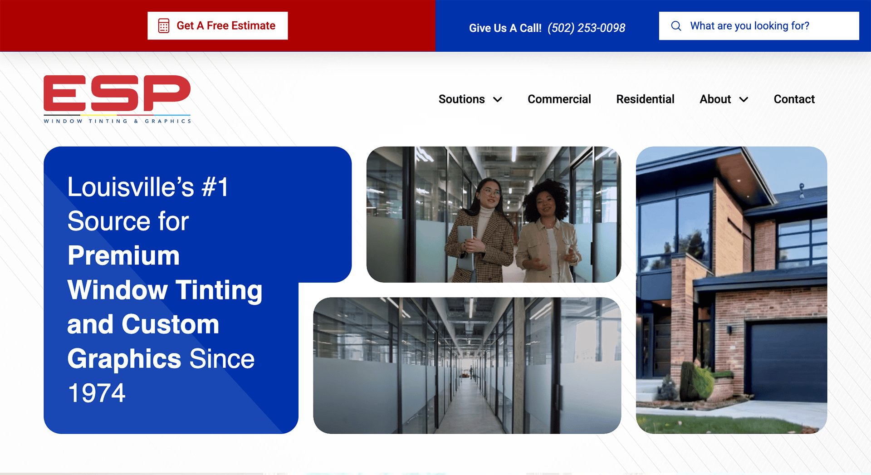Click the photo of two women walking
The width and height of the screenshot is (871, 475).
coord(494,214)
